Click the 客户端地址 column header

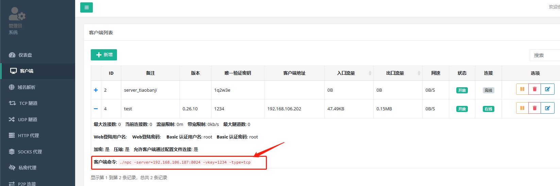(x=294, y=73)
